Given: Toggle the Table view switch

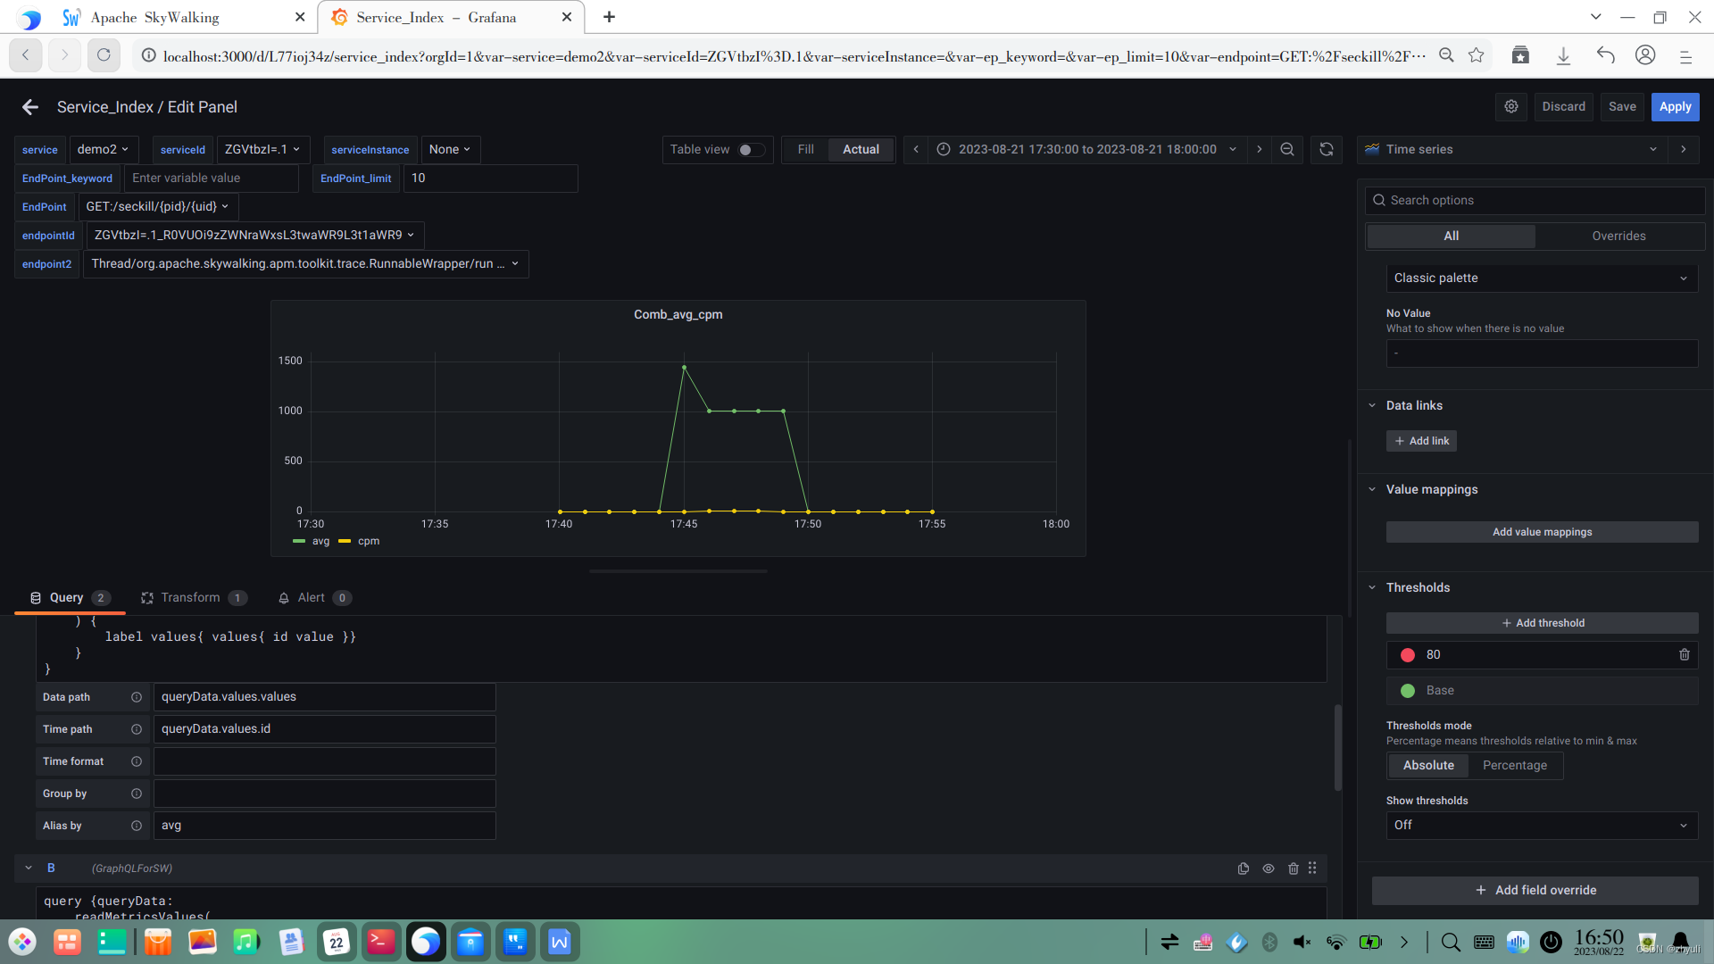Looking at the screenshot, I should pos(751,150).
